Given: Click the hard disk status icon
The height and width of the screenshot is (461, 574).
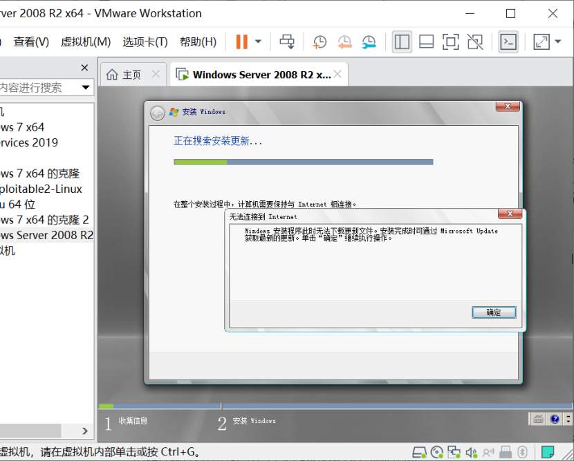Looking at the screenshot, I should pyautogui.click(x=420, y=453).
